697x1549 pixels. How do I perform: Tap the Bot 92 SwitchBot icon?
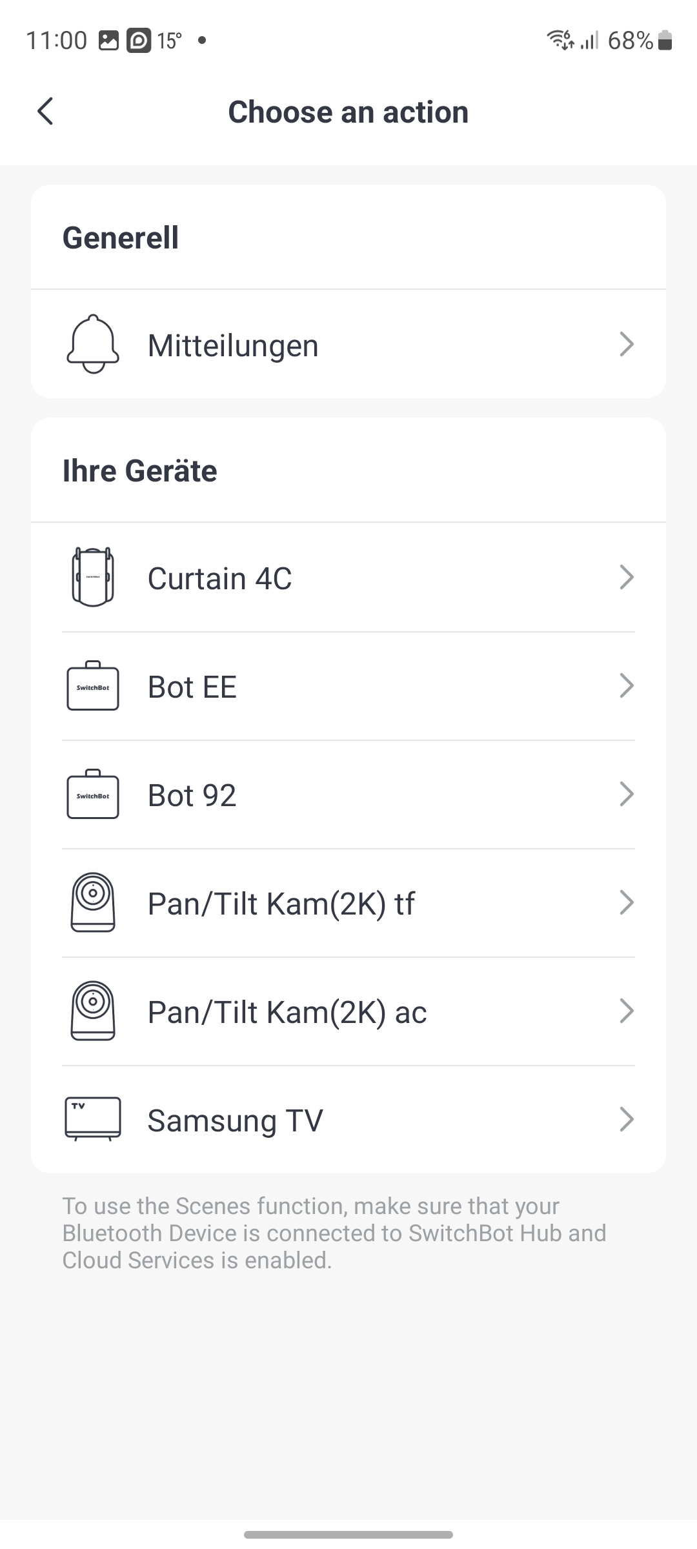click(x=93, y=795)
